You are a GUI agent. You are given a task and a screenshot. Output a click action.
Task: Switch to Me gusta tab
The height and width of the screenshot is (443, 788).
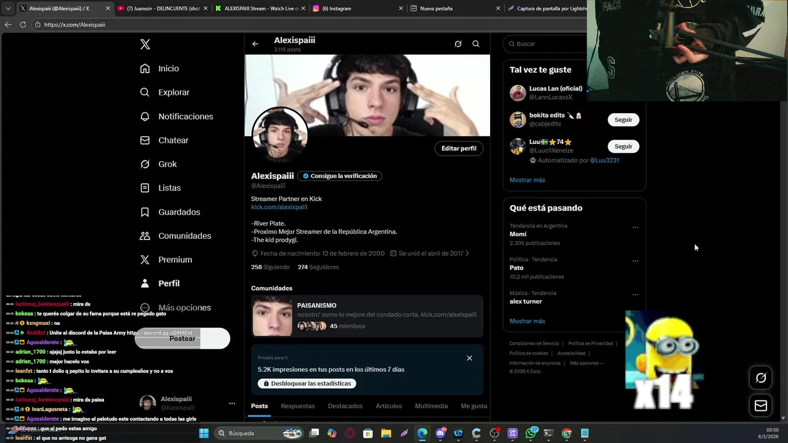click(474, 406)
